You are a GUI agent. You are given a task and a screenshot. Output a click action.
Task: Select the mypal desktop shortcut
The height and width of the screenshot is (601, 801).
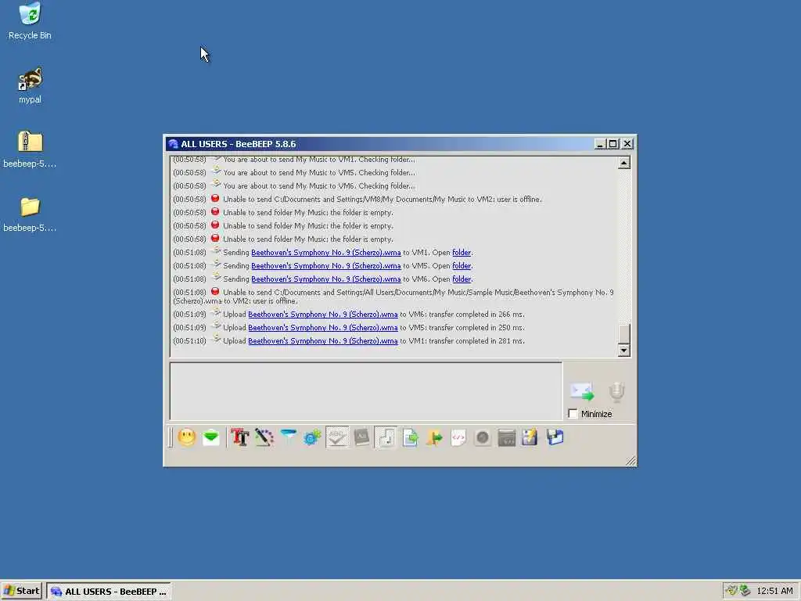coord(30,85)
